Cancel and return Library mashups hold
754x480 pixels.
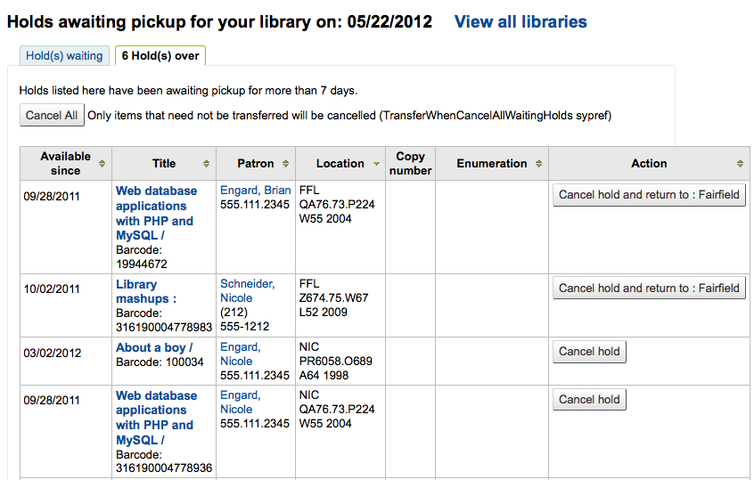(649, 288)
